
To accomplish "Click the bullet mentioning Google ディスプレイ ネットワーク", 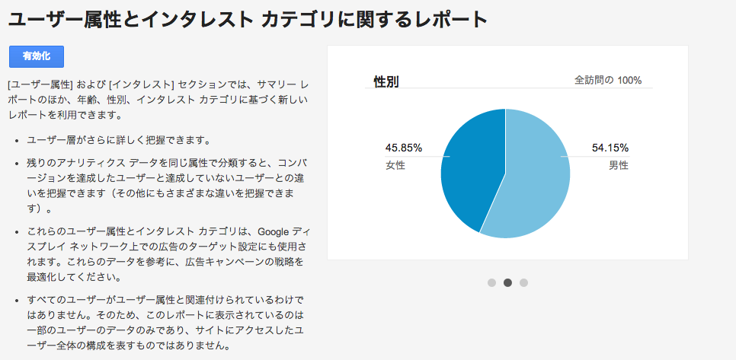I will click(x=168, y=254).
